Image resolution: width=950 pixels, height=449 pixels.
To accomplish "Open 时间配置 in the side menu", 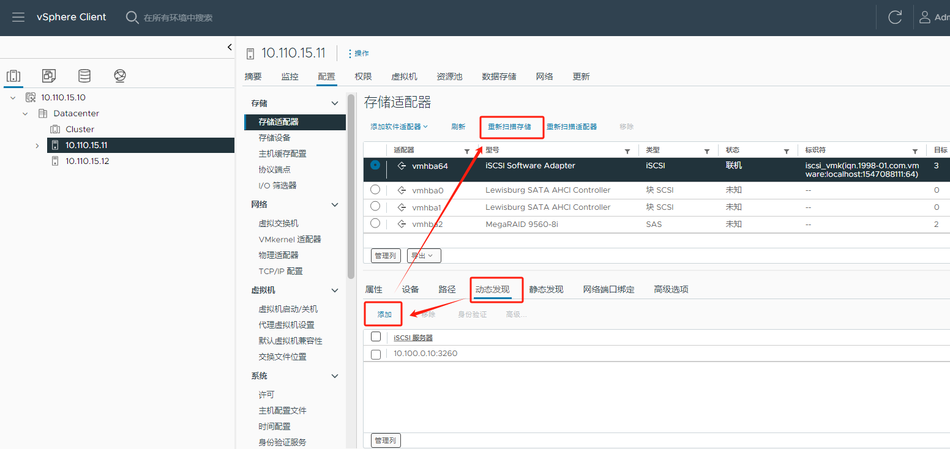I will pos(274,426).
